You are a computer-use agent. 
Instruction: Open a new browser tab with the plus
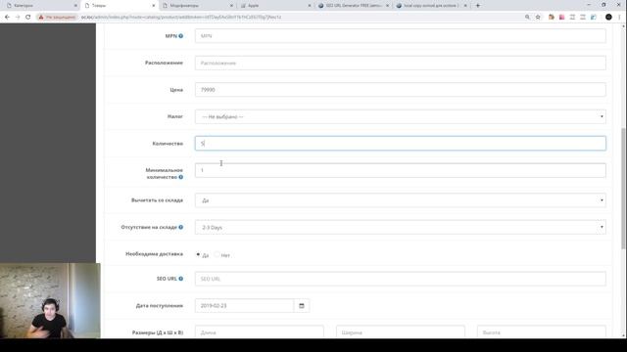(478, 6)
